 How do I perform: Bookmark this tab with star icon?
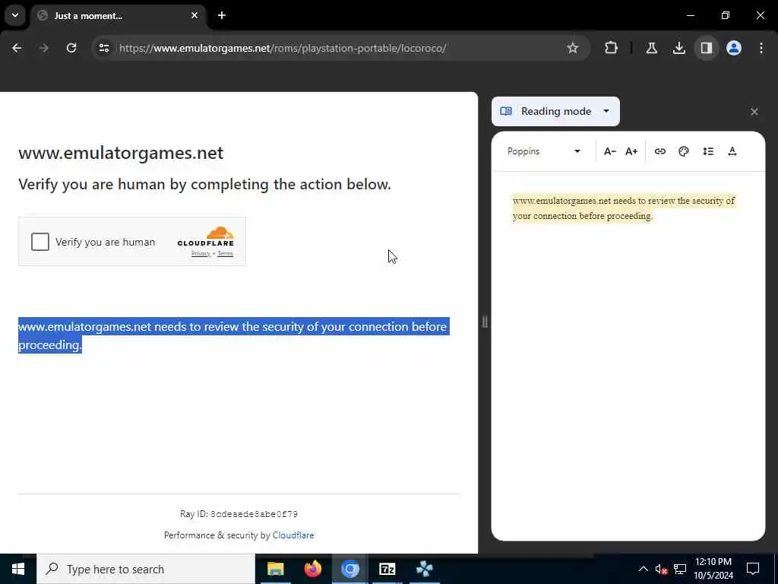pos(573,48)
